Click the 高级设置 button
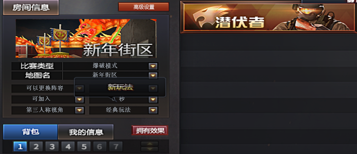This screenshot has width=357, height=154. point(144,7)
